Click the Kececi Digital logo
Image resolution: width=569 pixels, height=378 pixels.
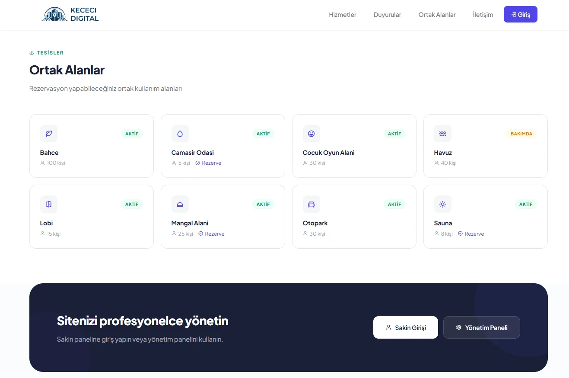tap(70, 14)
